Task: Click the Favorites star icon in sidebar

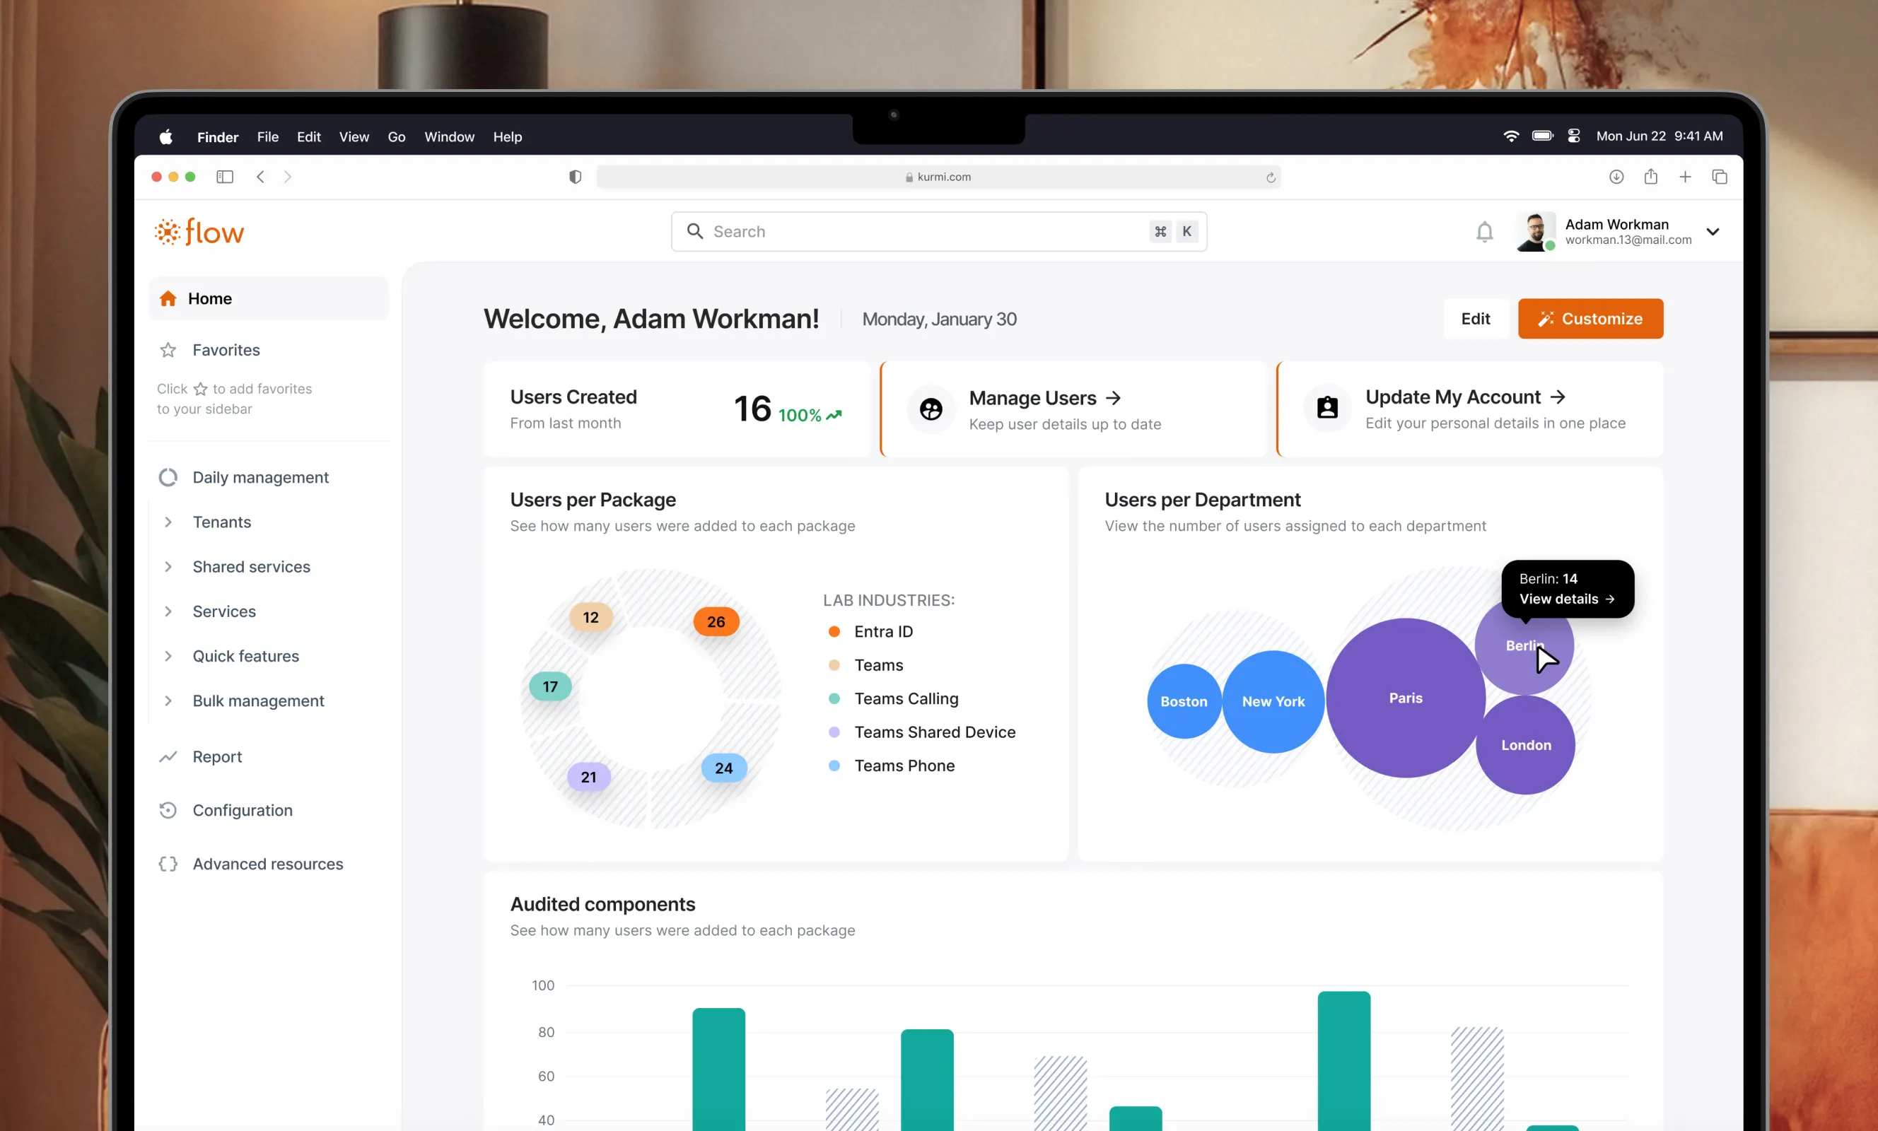Action: click(168, 350)
